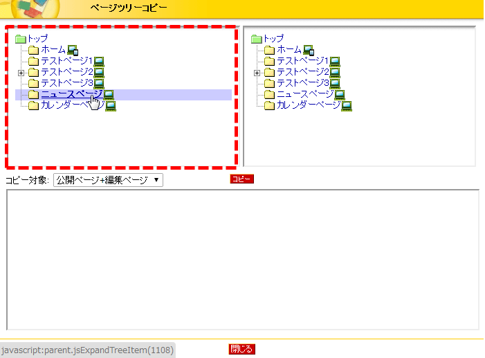This screenshot has width=485, height=358.
Task: Select テストページ3 in left tree
Action: 67,83
